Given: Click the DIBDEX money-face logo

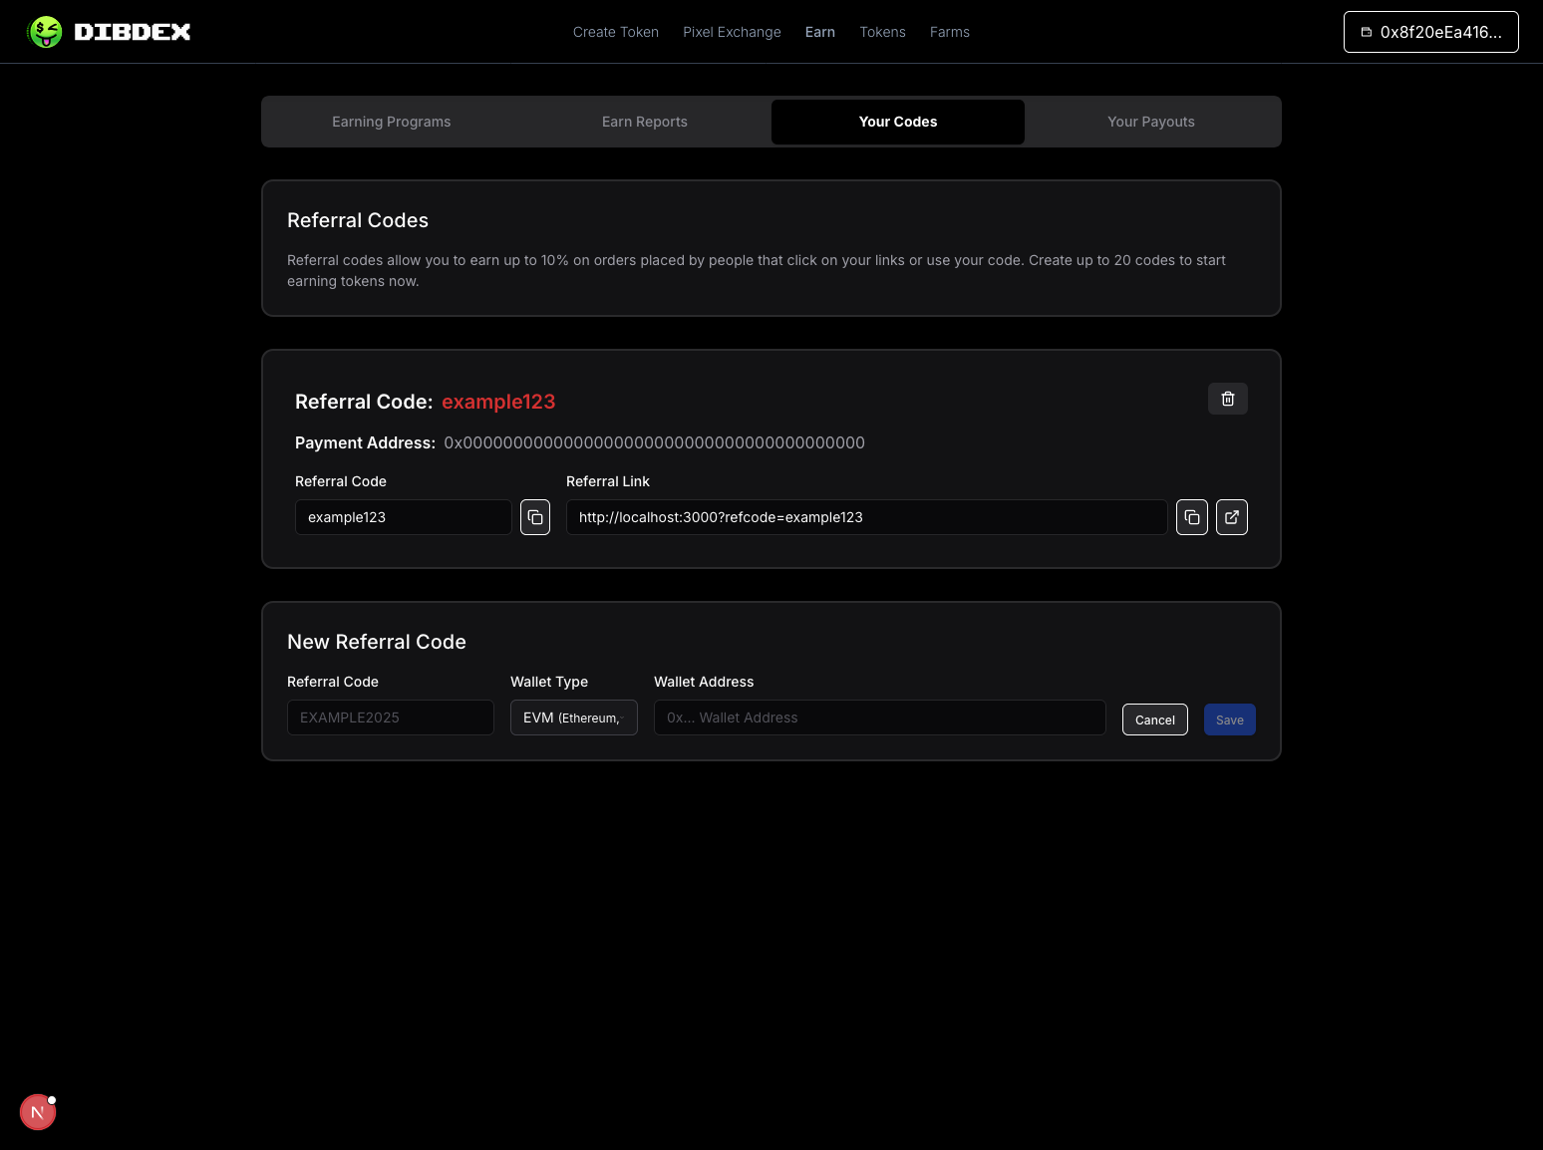Looking at the screenshot, I should coord(45,31).
